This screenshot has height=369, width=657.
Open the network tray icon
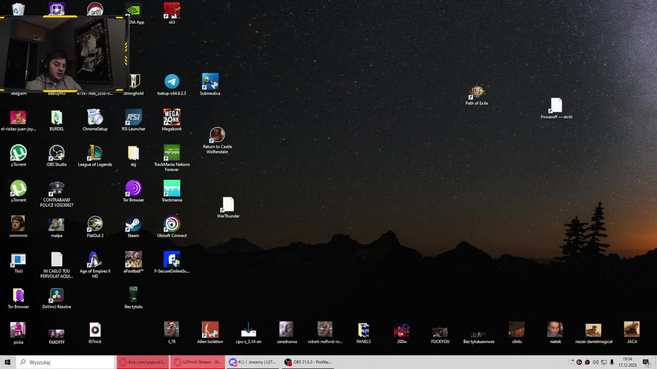[604, 362]
